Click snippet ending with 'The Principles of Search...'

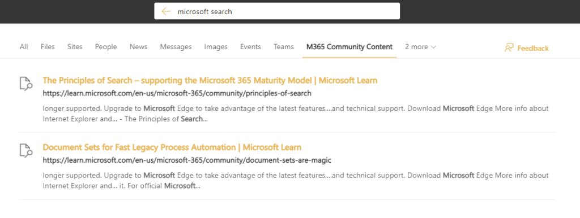click(x=296, y=114)
